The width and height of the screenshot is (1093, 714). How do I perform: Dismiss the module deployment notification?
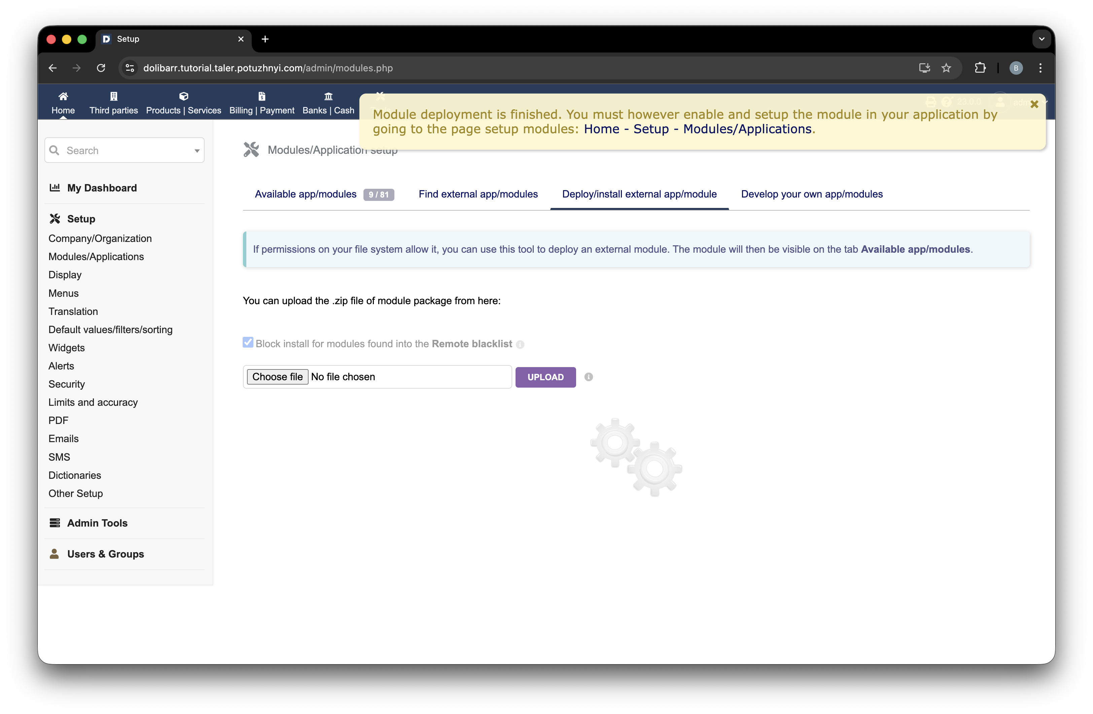click(1034, 104)
